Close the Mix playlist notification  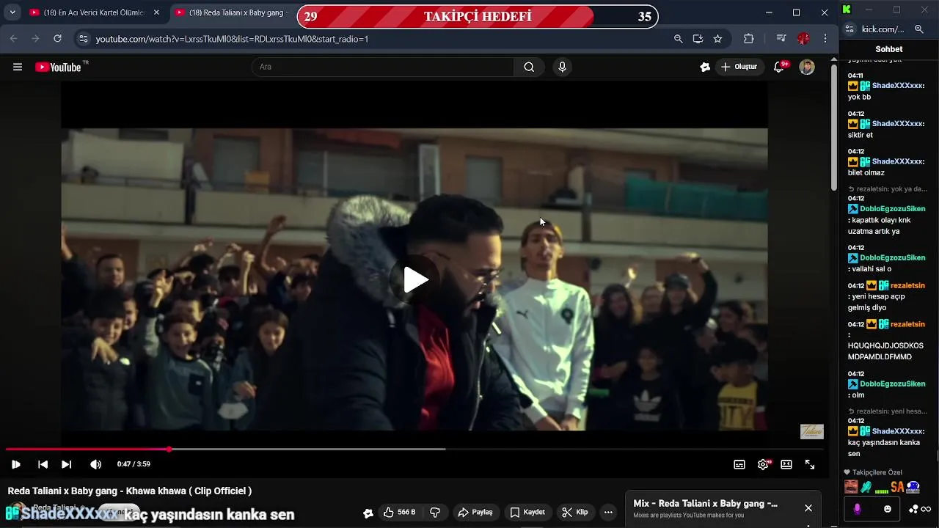coord(808,508)
